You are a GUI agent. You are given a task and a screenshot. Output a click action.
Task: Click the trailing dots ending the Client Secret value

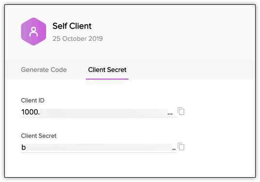(x=174, y=149)
